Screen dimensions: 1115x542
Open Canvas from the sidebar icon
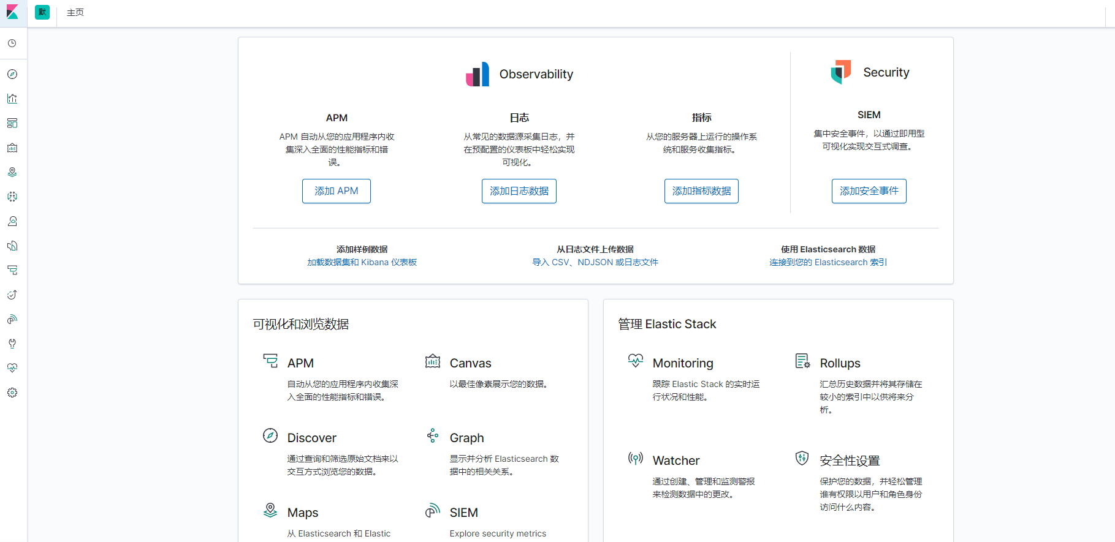12,148
